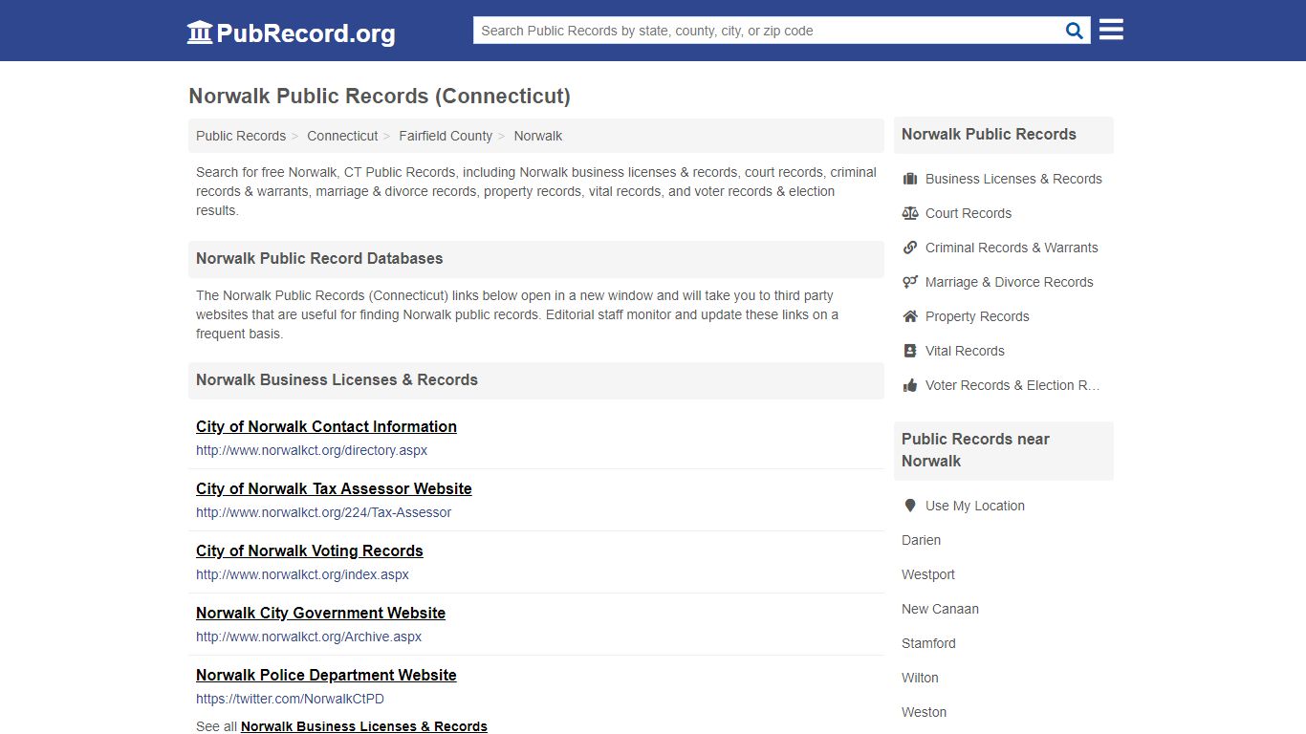Open the norwalkct.org/directory.aspx URL

[312, 450]
